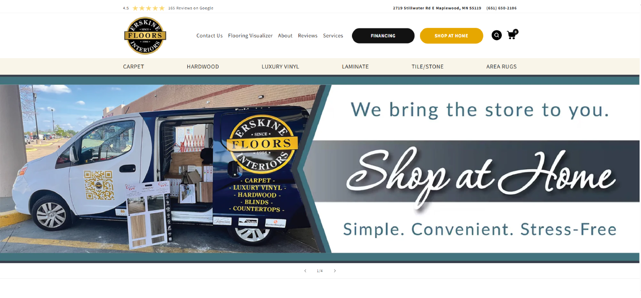Call the (651) 650-2106 phone number
The image size is (641, 298).
pyautogui.click(x=501, y=8)
